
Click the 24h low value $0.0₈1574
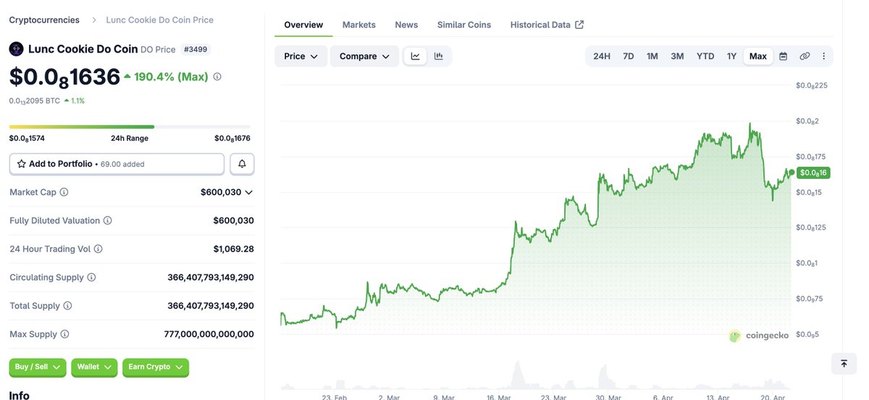pos(28,138)
